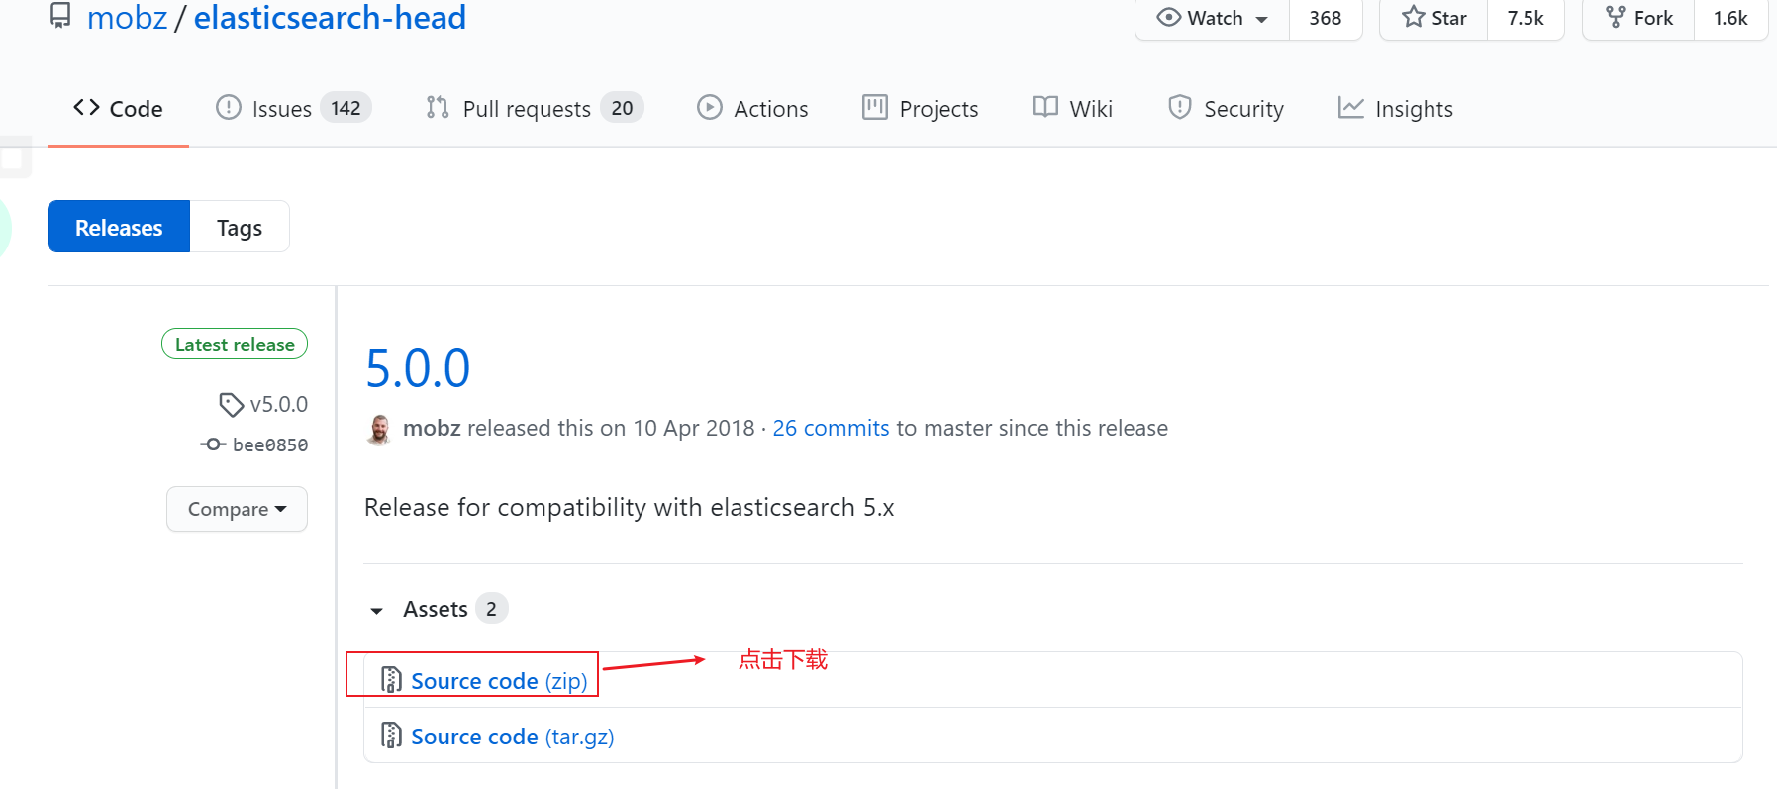
Task: Switch to the Tags view
Action: coord(240,228)
